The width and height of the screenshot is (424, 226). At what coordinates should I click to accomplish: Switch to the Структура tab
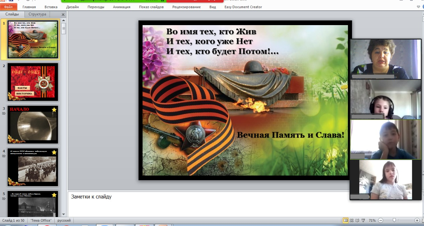click(37, 14)
